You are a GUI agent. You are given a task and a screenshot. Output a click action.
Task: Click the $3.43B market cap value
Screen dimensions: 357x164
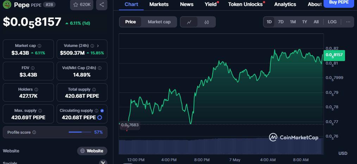(20, 53)
